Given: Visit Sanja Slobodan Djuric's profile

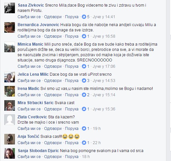Looking at the screenshot, I should click(38, 151).
